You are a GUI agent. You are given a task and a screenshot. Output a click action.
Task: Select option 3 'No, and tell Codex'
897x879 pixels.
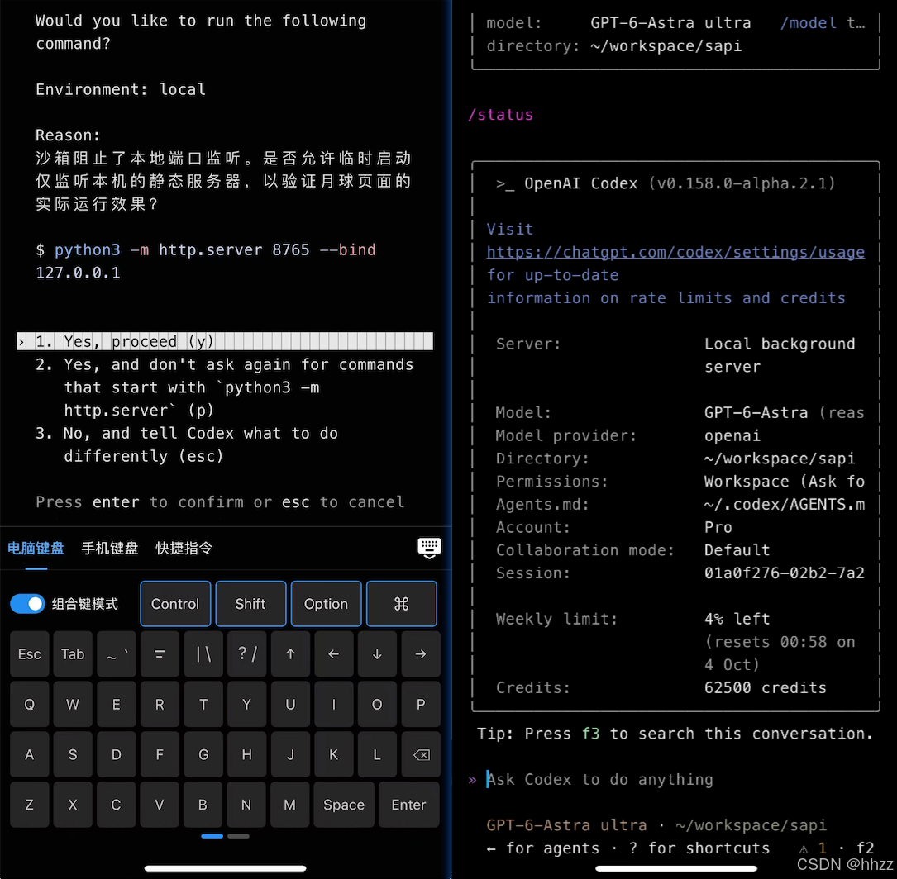click(x=187, y=444)
